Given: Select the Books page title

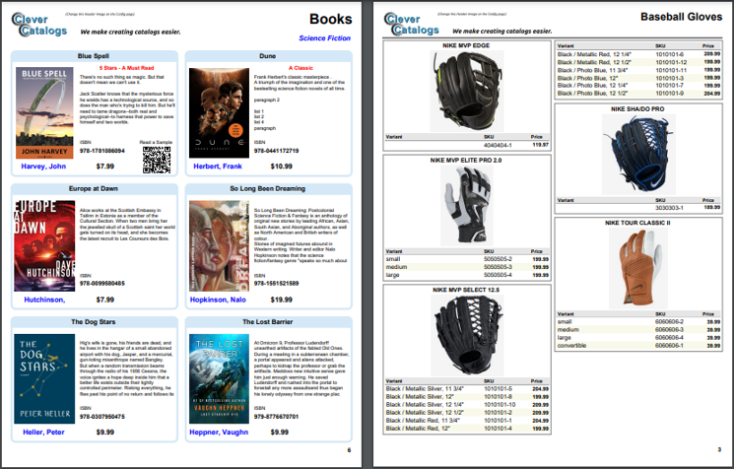Looking at the screenshot, I should tap(330, 19).
